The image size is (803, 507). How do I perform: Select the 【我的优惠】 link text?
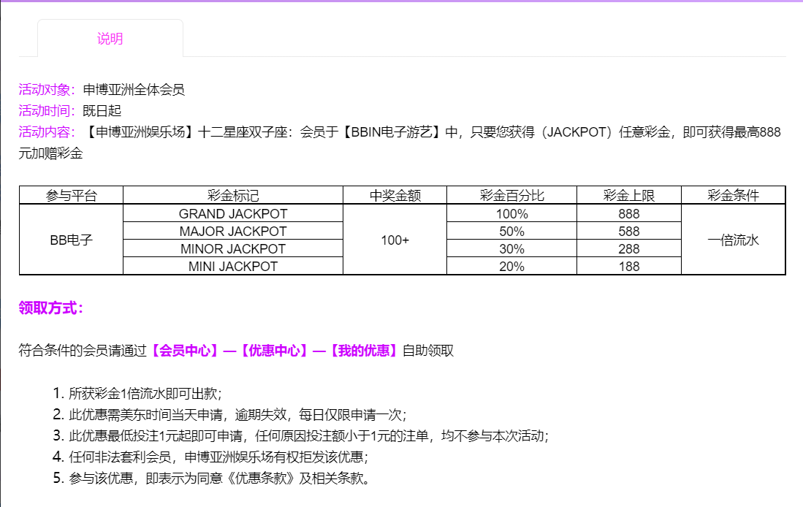pos(362,351)
